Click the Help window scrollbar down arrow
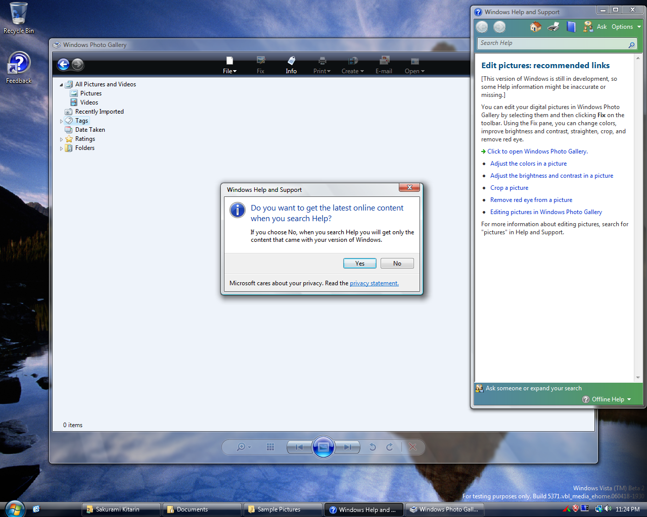Image resolution: width=647 pixels, height=517 pixels. point(638,378)
